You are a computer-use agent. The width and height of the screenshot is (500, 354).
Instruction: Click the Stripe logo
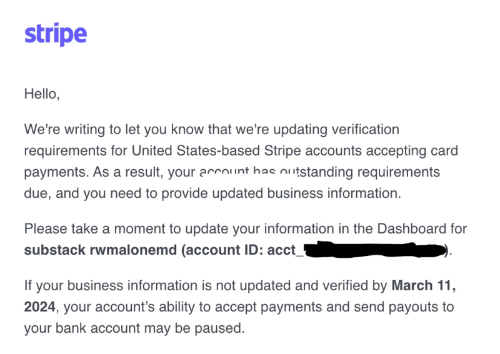click(56, 34)
